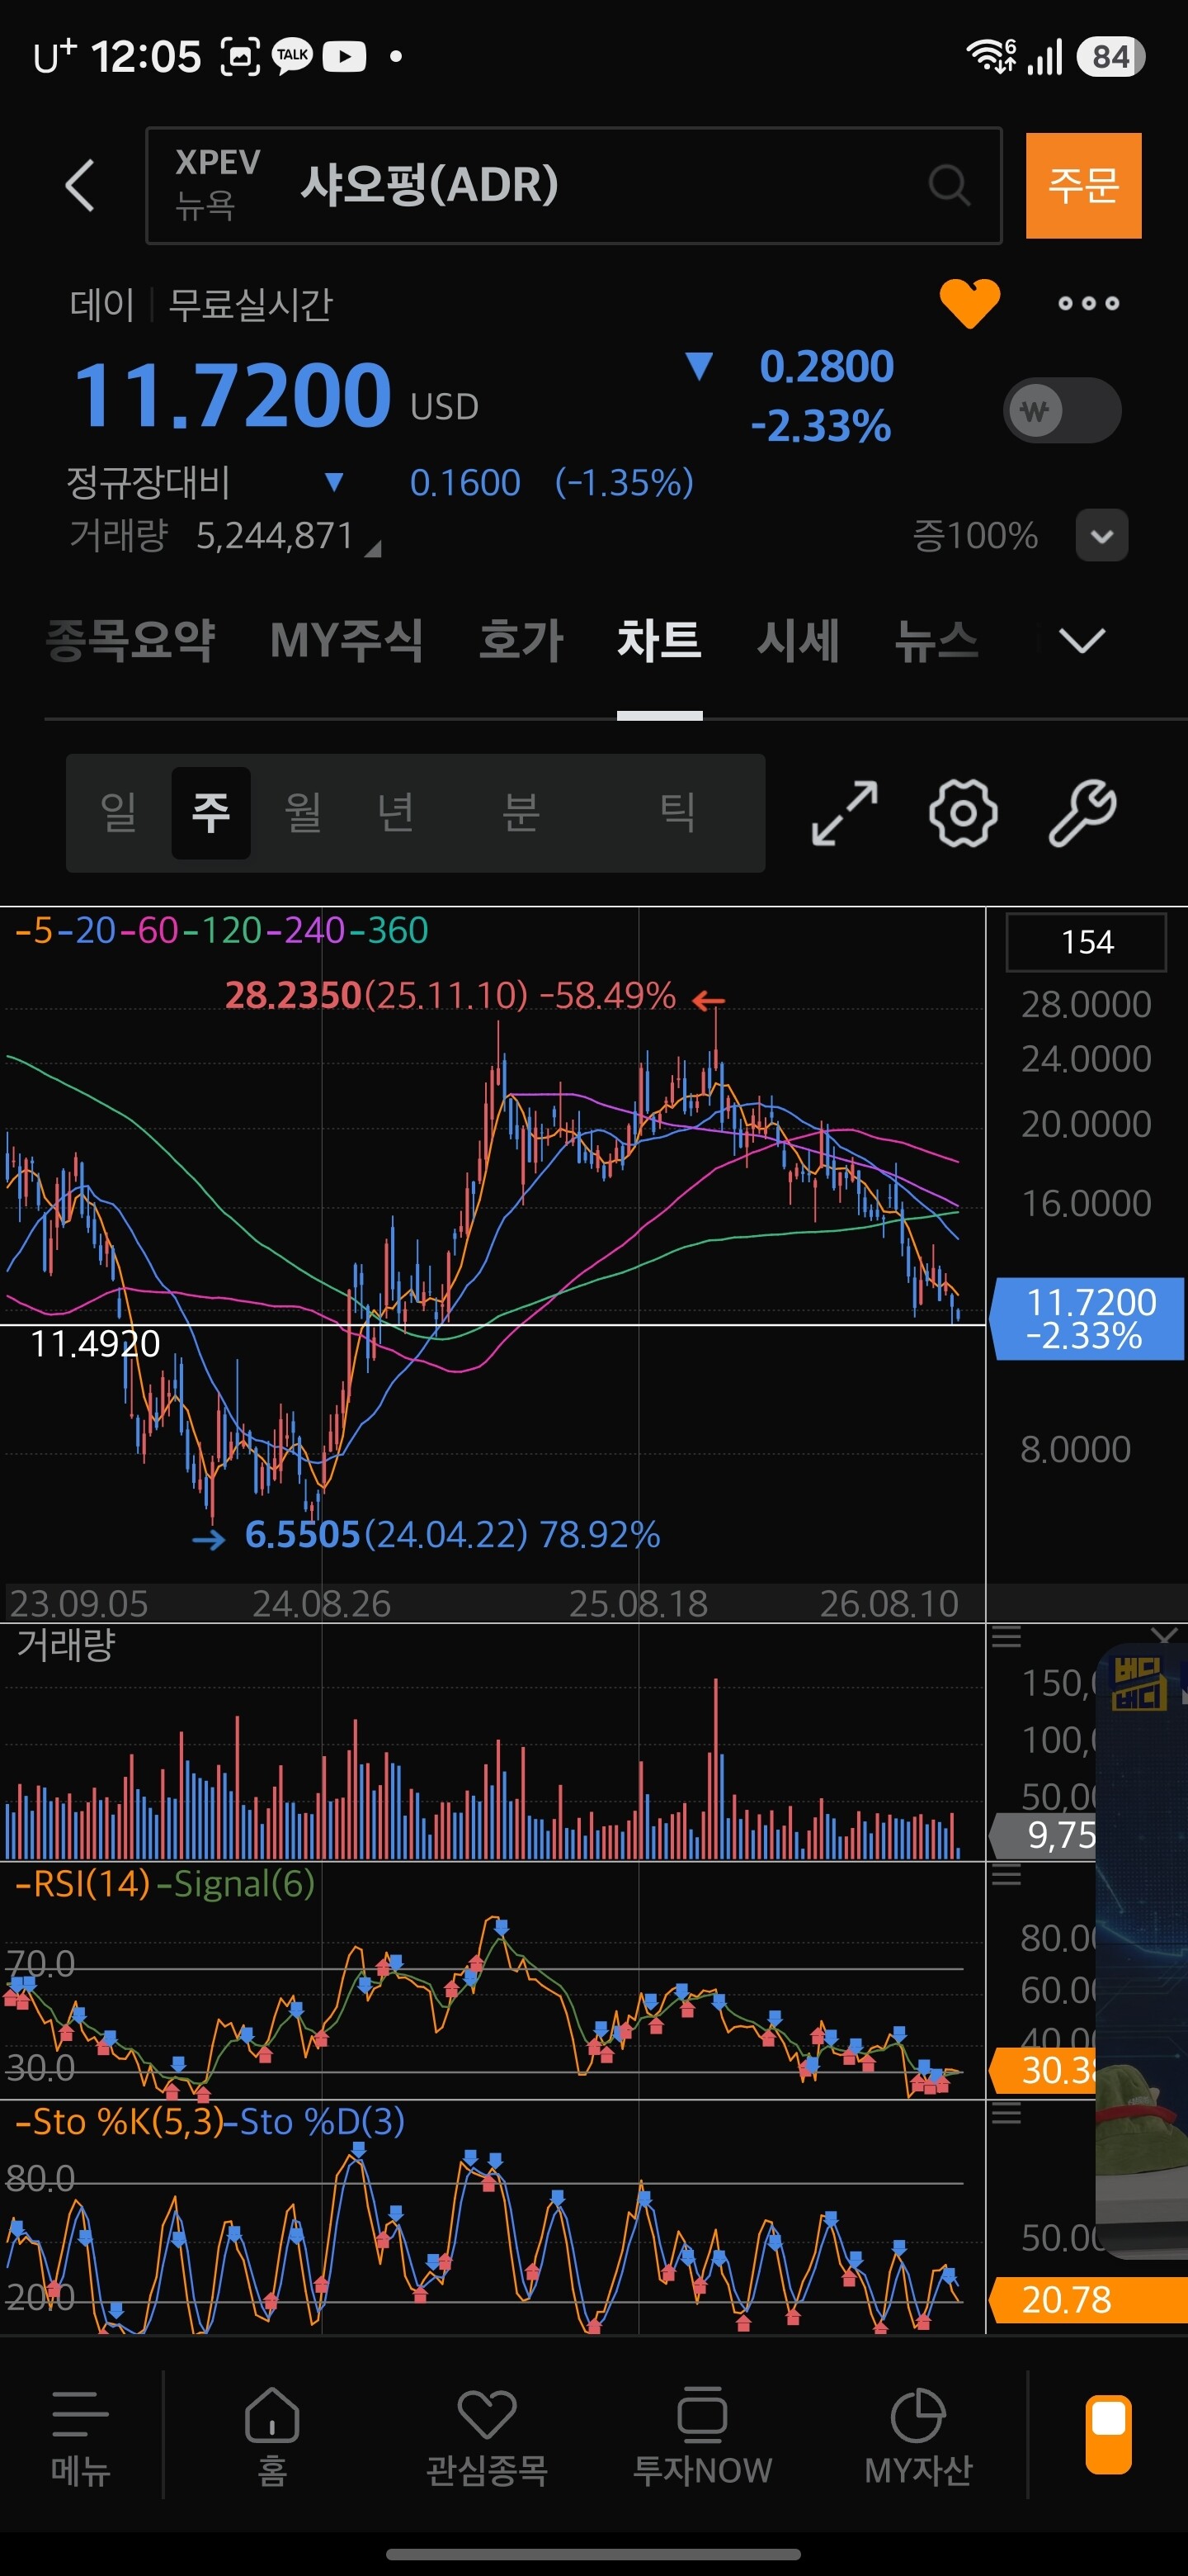Tap the orange floating widget icon
This screenshot has height=2576, width=1188.
[1109, 2434]
